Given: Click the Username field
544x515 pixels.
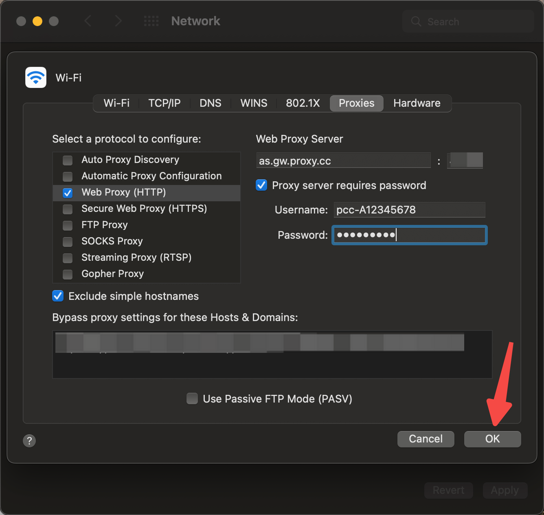Looking at the screenshot, I should click(x=409, y=210).
